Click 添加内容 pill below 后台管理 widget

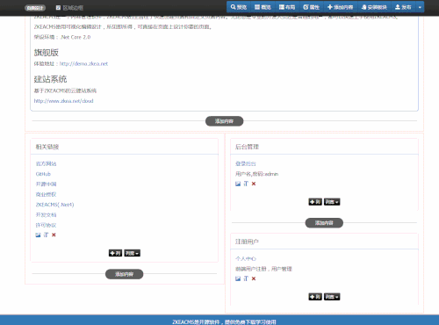click(324, 223)
